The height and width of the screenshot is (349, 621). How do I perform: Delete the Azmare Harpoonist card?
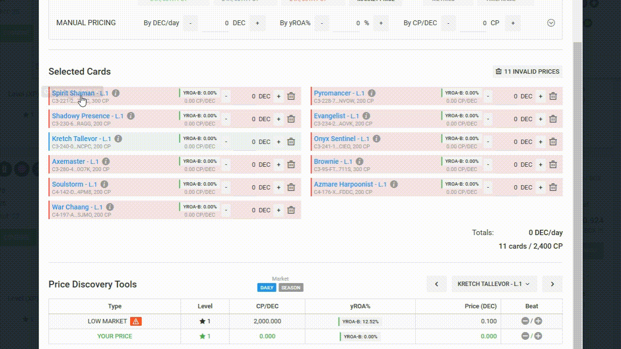pyautogui.click(x=553, y=187)
